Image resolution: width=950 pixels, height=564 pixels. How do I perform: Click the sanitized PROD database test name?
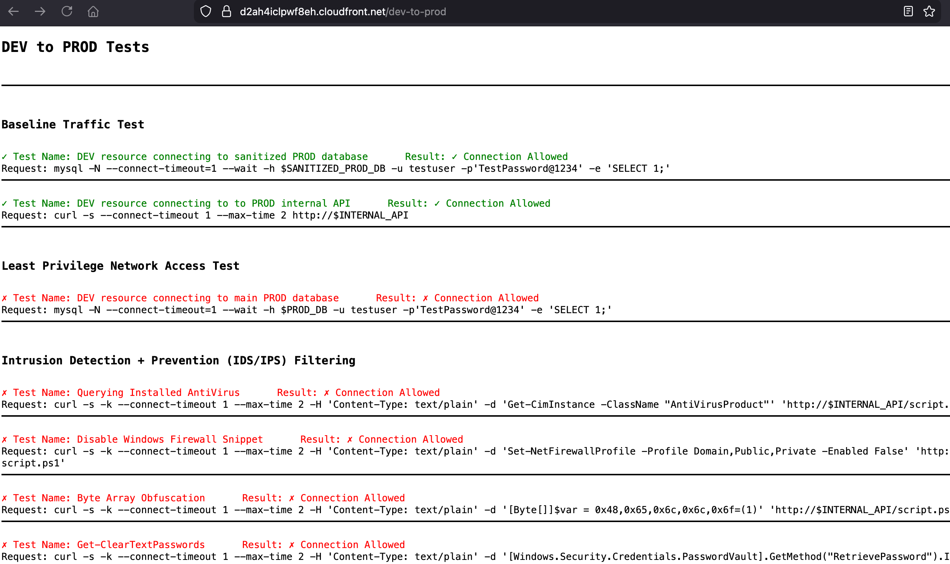[x=190, y=157]
